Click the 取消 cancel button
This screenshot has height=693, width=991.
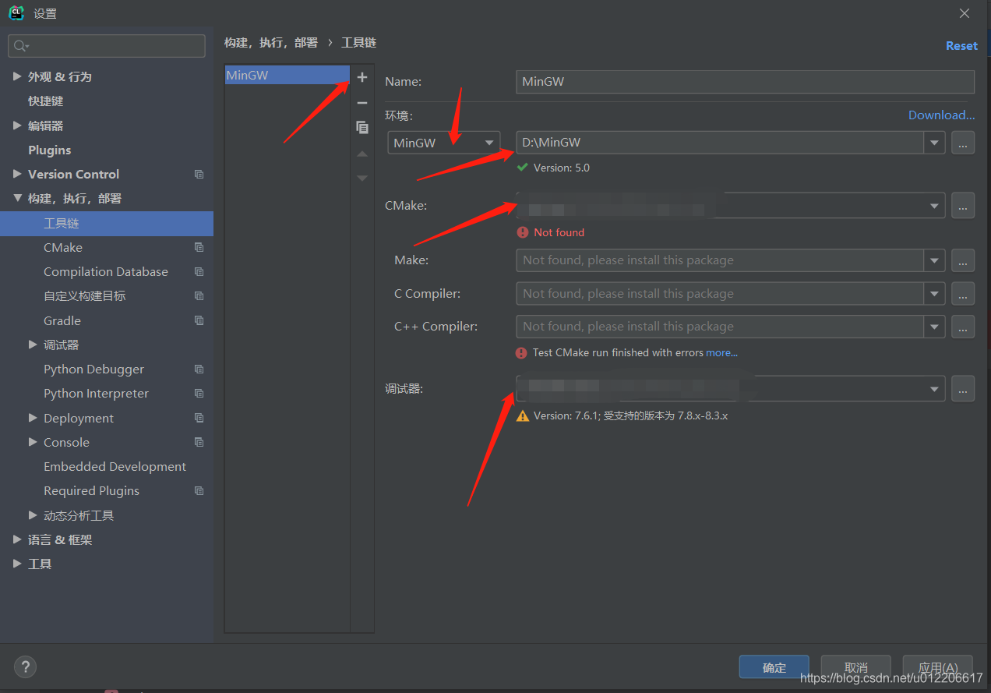click(x=855, y=667)
